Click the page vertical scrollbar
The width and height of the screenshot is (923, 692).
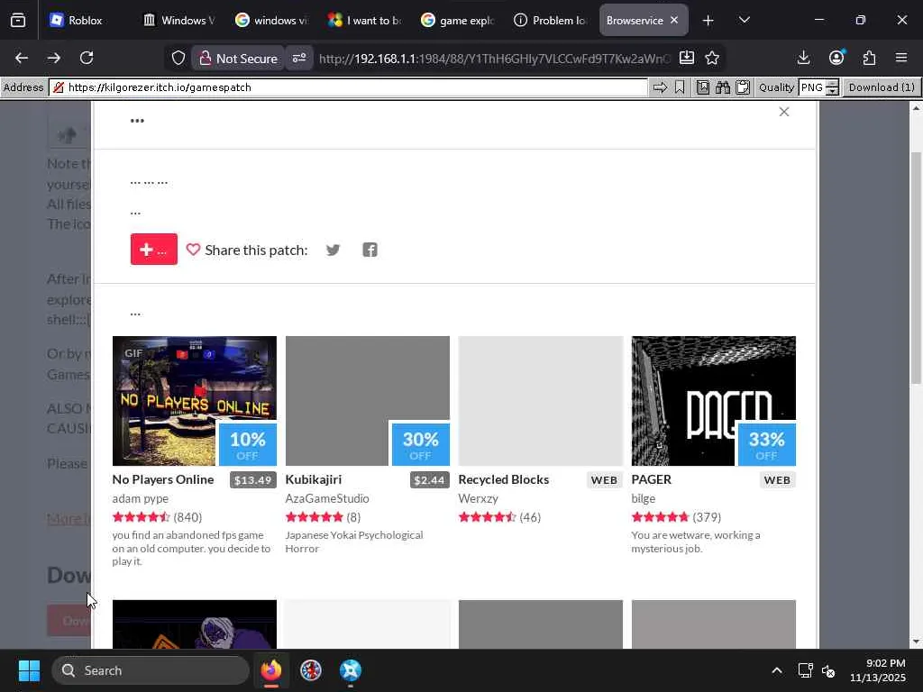point(916,268)
